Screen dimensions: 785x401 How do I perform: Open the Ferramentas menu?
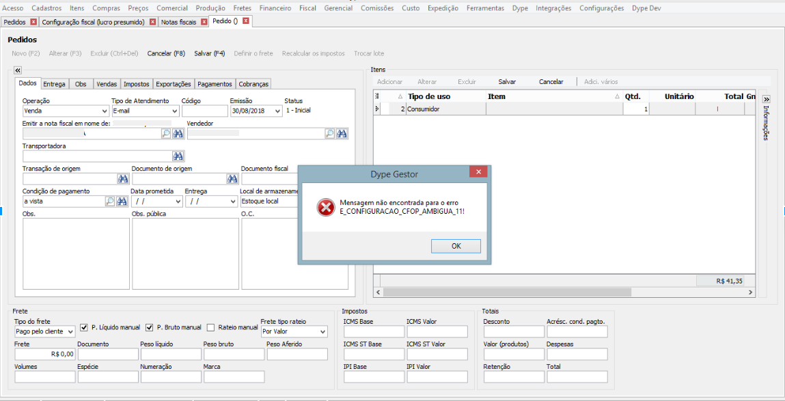point(485,8)
